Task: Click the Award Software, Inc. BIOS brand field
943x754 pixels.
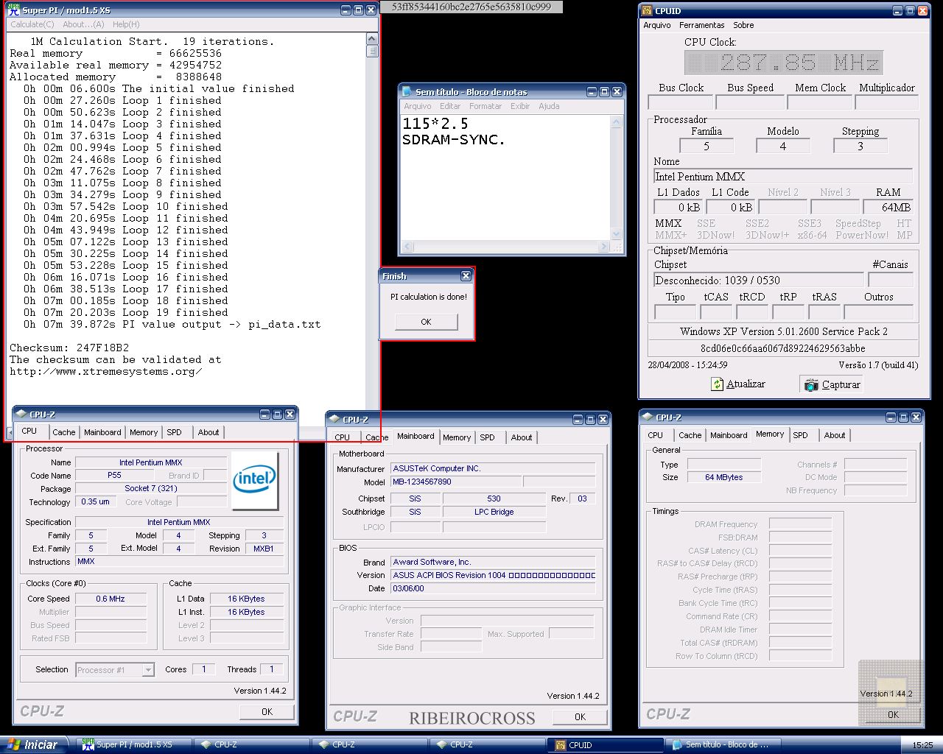Action: (x=493, y=562)
